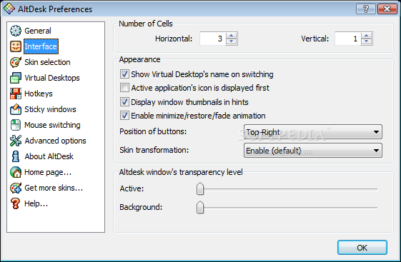Select About AltDesk menu entry
The width and height of the screenshot is (401, 262).
click(49, 156)
